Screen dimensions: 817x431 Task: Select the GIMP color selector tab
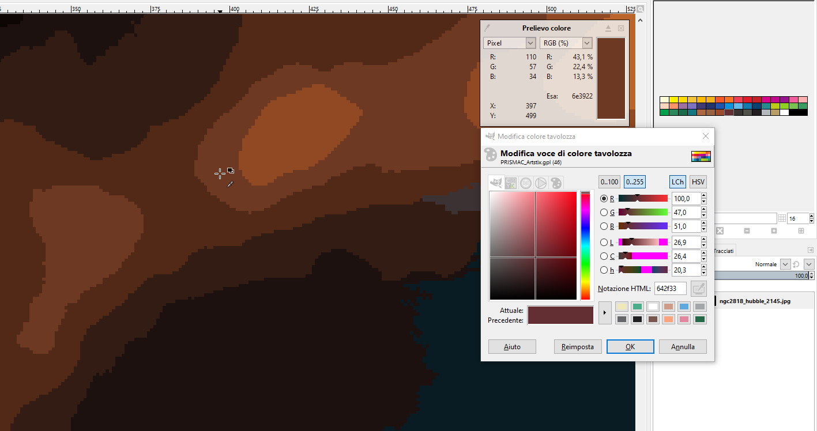(x=496, y=183)
